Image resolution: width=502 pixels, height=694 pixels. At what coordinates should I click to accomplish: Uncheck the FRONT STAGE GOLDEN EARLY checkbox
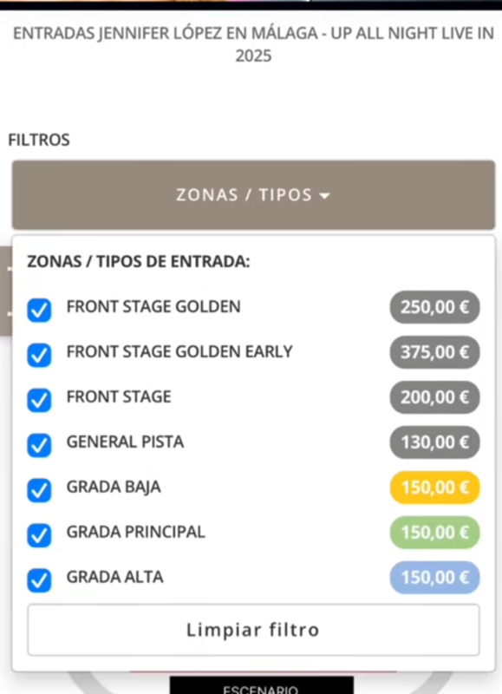pyautogui.click(x=39, y=355)
